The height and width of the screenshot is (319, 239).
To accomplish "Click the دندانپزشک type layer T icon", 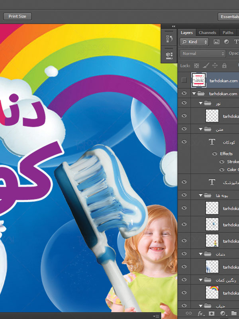I will click(x=212, y=182).
